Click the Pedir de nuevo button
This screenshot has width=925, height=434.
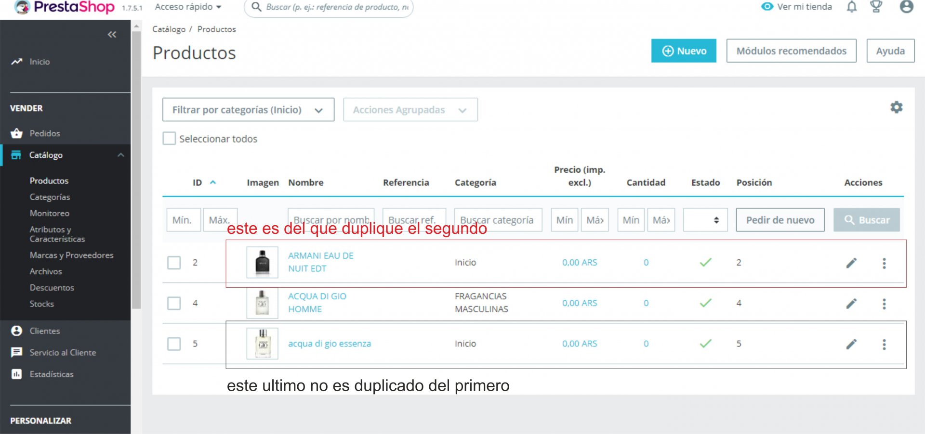tap(780, 220)
